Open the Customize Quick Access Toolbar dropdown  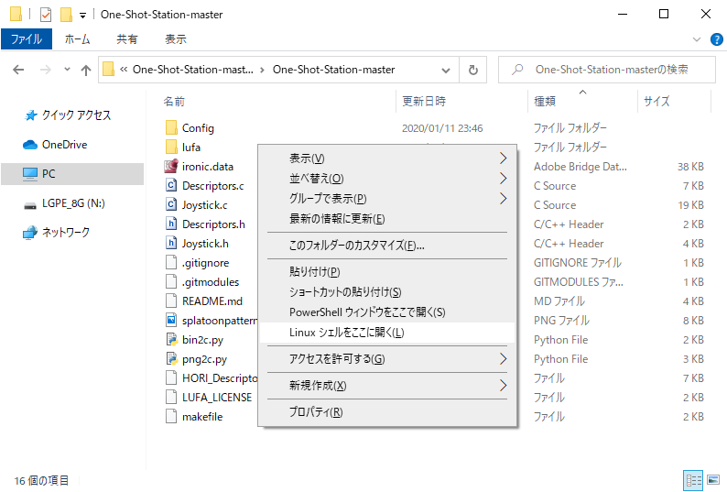pyautogui.click(x=82, y=16)
